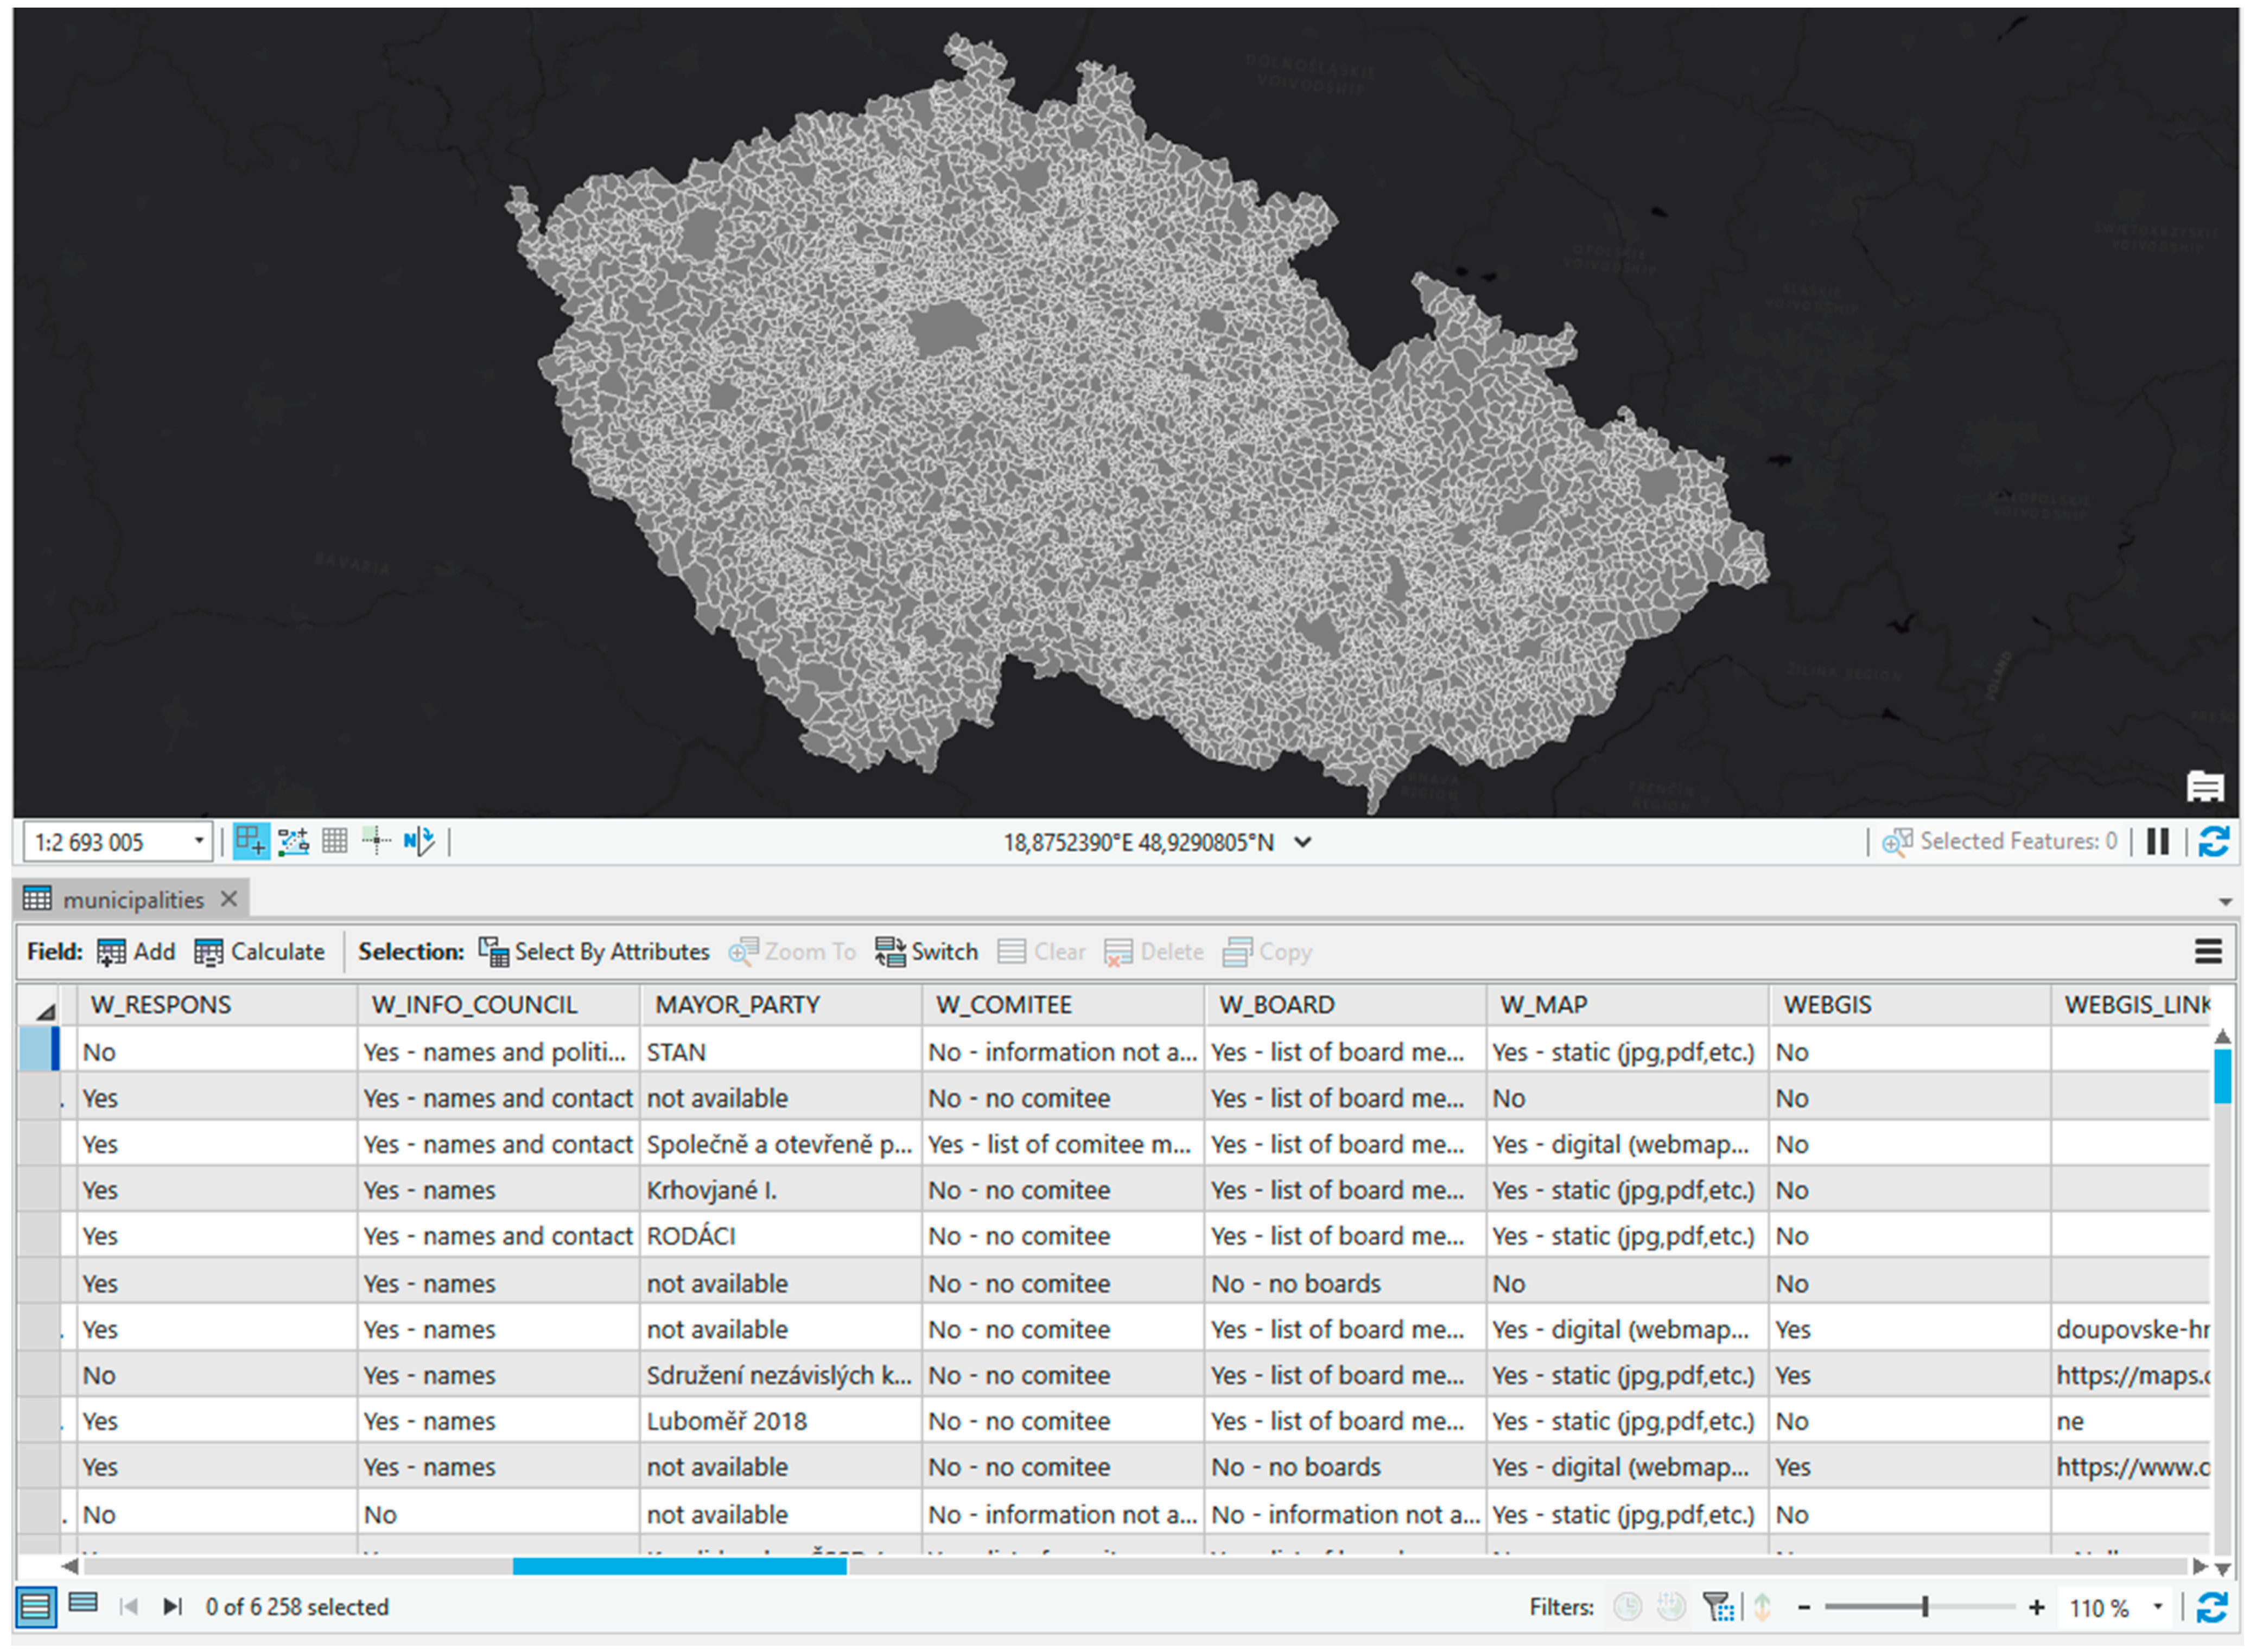Screen dimensions: 2250x1652
Task: Click horizontal scrollbar of attribute table
Action: point(680,1567)
